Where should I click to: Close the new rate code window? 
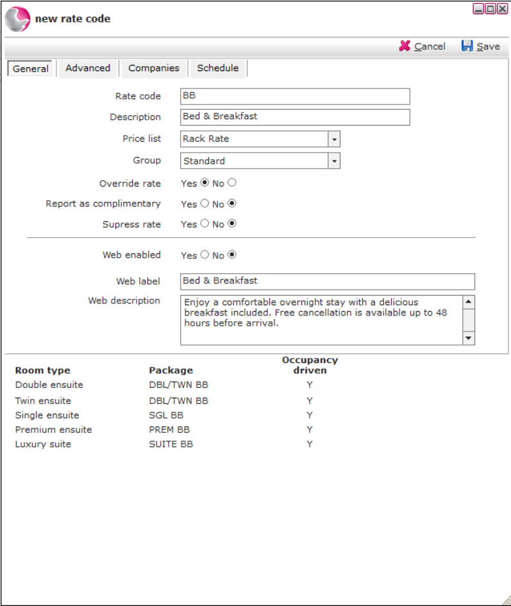point(502,8)
